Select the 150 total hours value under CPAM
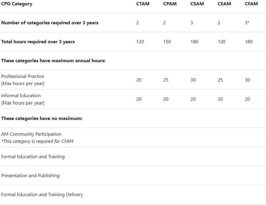This screenshot has height=205, width=266. click(x=167, y=42)
